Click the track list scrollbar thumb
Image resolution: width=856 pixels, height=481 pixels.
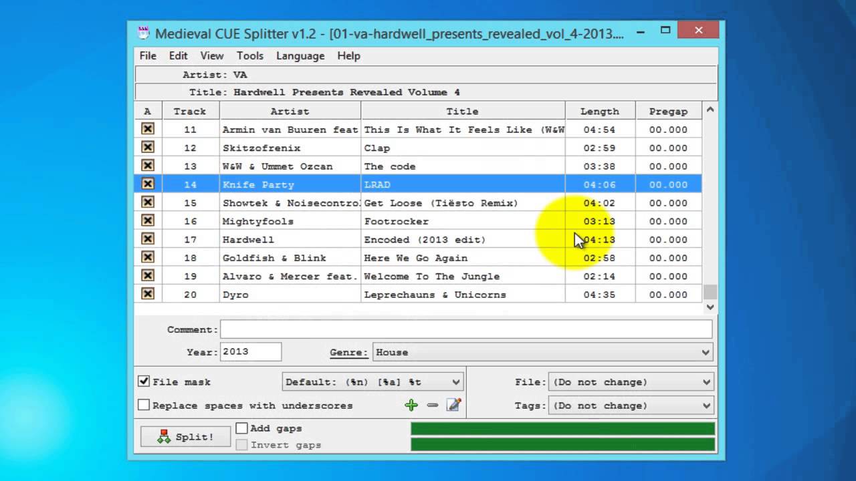710,292
